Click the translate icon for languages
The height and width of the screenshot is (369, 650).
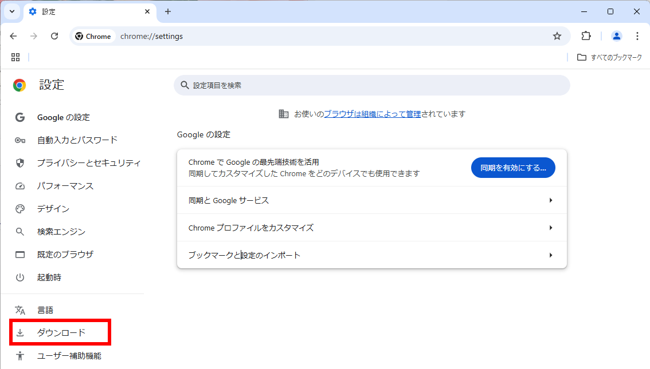click(20, 310)
